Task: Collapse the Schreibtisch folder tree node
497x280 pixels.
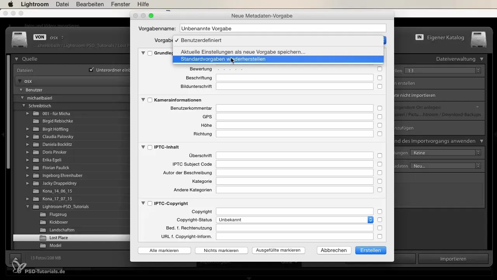Action: coord(24,106)
